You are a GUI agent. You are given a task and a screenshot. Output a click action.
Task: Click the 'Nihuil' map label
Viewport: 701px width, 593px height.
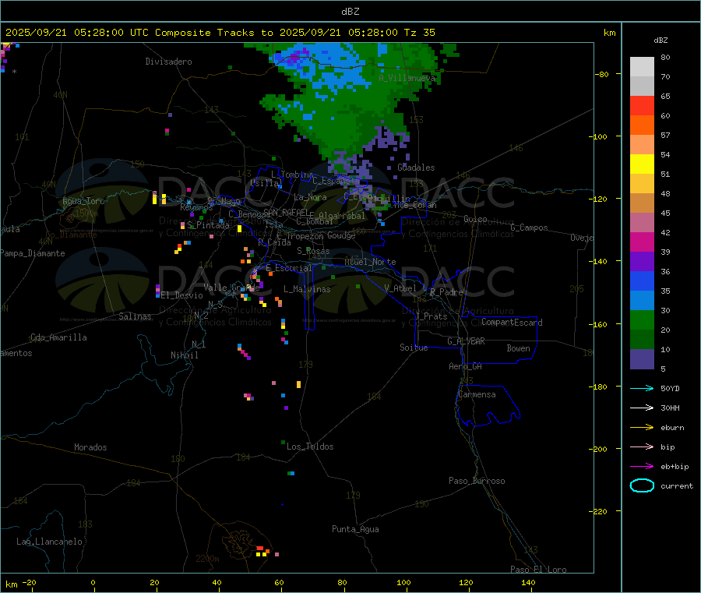click(184, 355)
